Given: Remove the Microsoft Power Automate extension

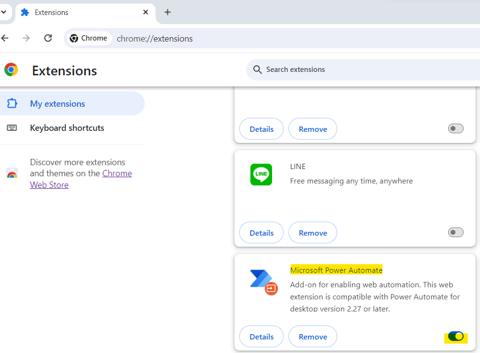Looking at the screenshot, I should (313, 337).
